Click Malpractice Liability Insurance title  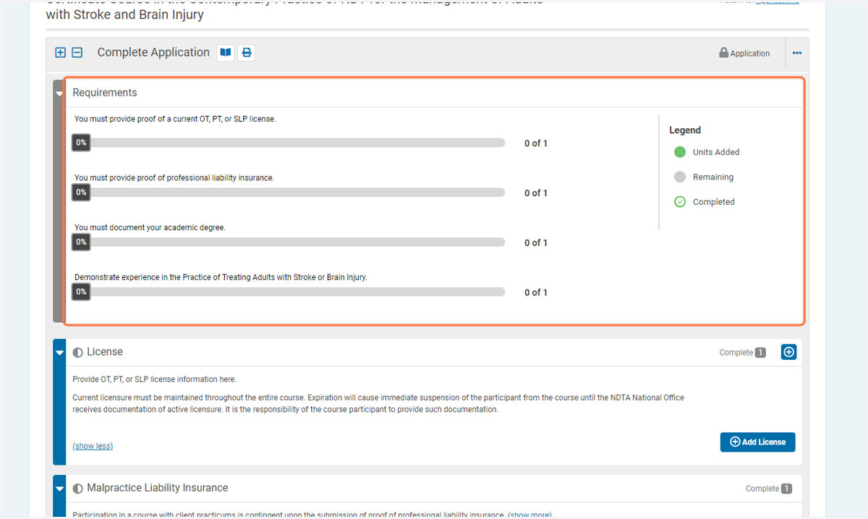click(158, 488)
